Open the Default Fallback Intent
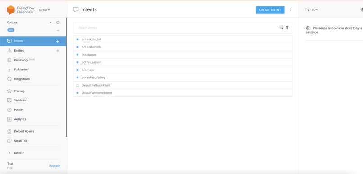363x174 pixels. tap(183, 85)
